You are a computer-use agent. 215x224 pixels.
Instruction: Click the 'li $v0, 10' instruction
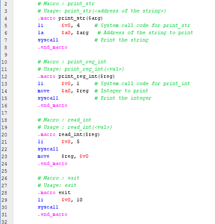click(60, 200)
